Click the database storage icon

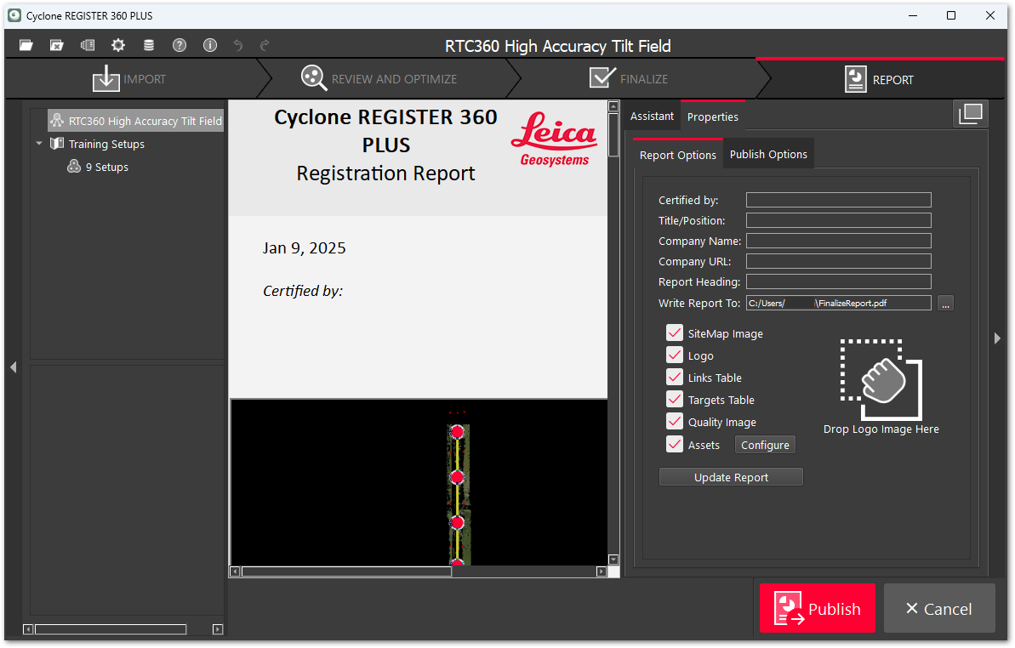click(149, 45)
